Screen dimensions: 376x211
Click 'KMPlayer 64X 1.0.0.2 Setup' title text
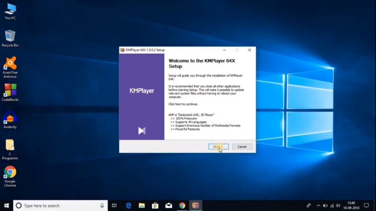click(145, 50)
